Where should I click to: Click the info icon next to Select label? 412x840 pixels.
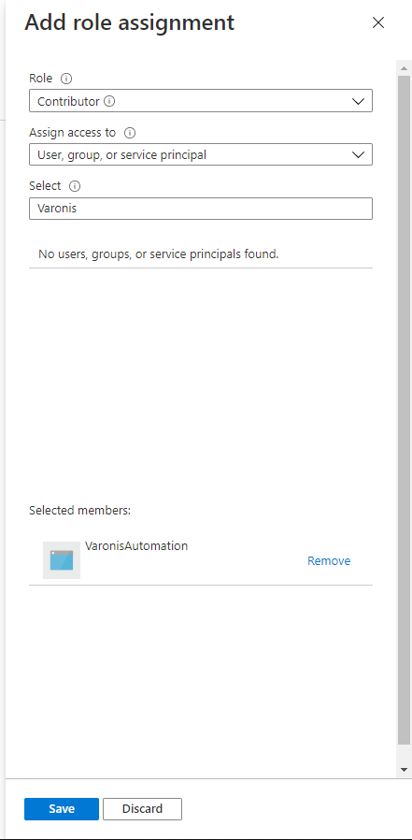[75, 186]
